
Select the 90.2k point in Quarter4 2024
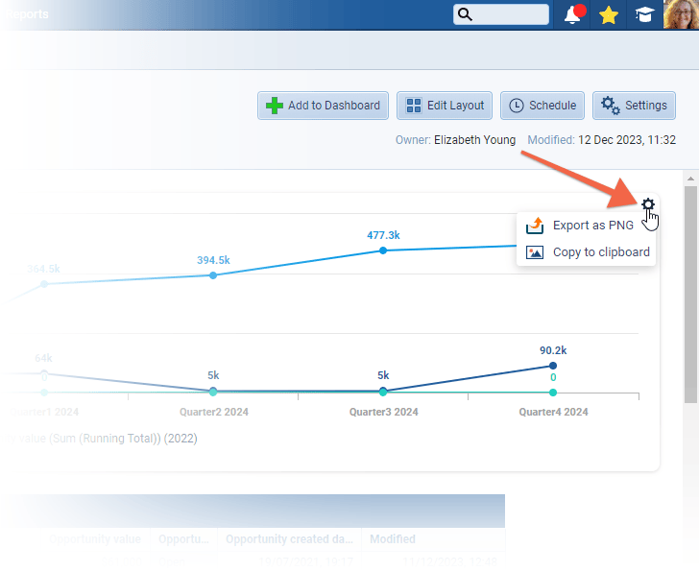pos(553,366)
